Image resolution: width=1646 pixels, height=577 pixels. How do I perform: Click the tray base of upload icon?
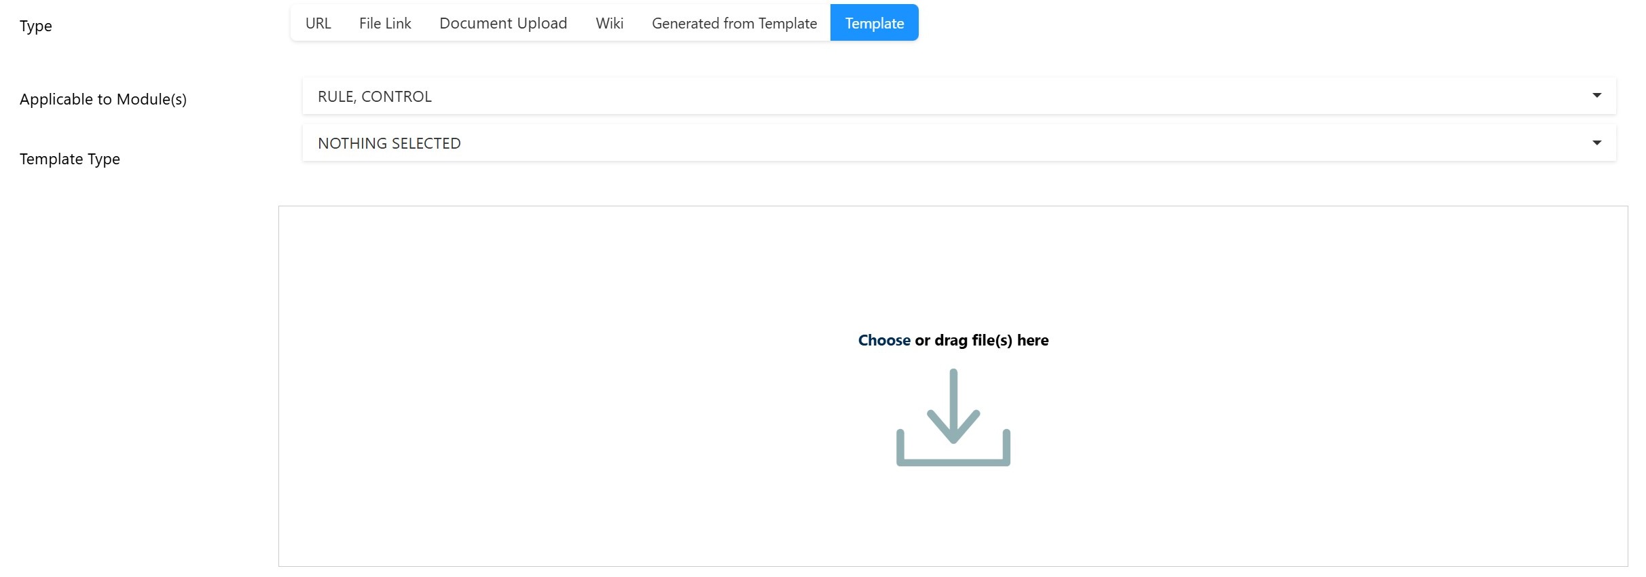953,461
